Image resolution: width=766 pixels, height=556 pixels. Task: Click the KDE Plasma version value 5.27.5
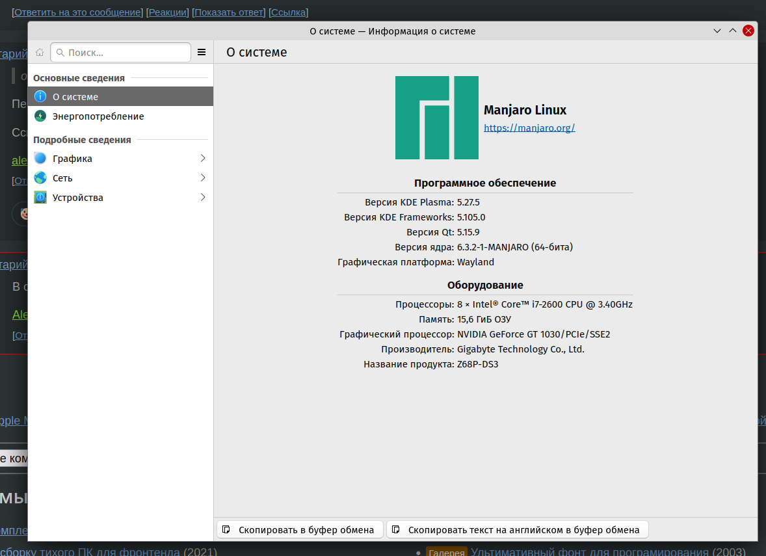pos(468,202)
